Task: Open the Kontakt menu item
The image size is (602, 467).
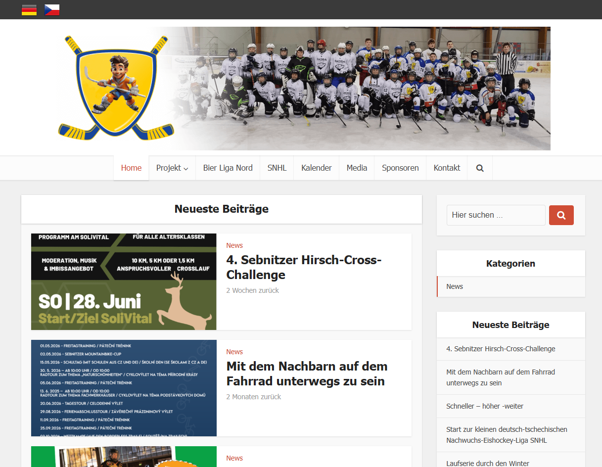Action: [447, 168]
